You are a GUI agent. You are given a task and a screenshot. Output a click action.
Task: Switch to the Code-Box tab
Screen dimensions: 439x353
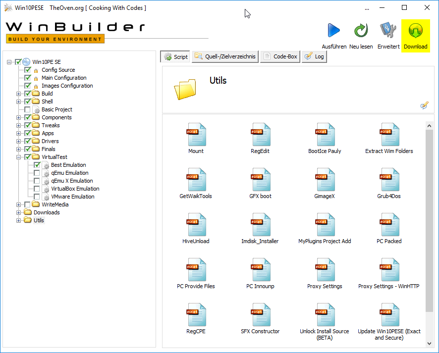[280, 56]
